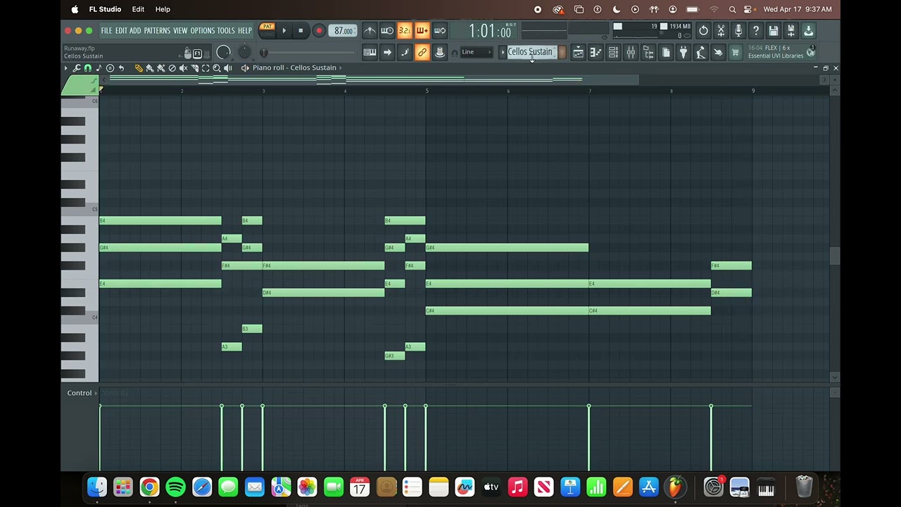The height and width of the screenshot is (507, 901).
Task: Click the one-click recording microphone icon
Action: pos(738,30)
